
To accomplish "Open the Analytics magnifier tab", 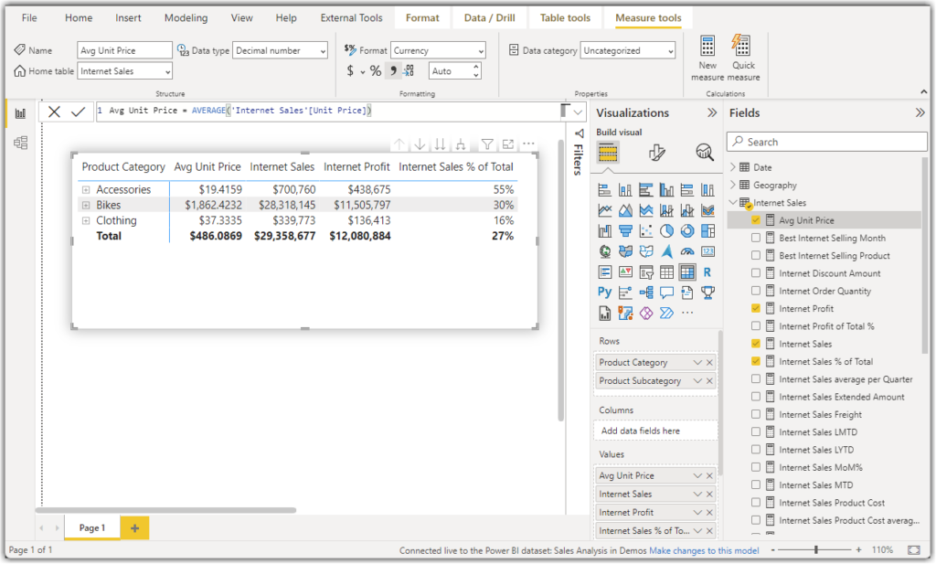I will pos(705,153).
